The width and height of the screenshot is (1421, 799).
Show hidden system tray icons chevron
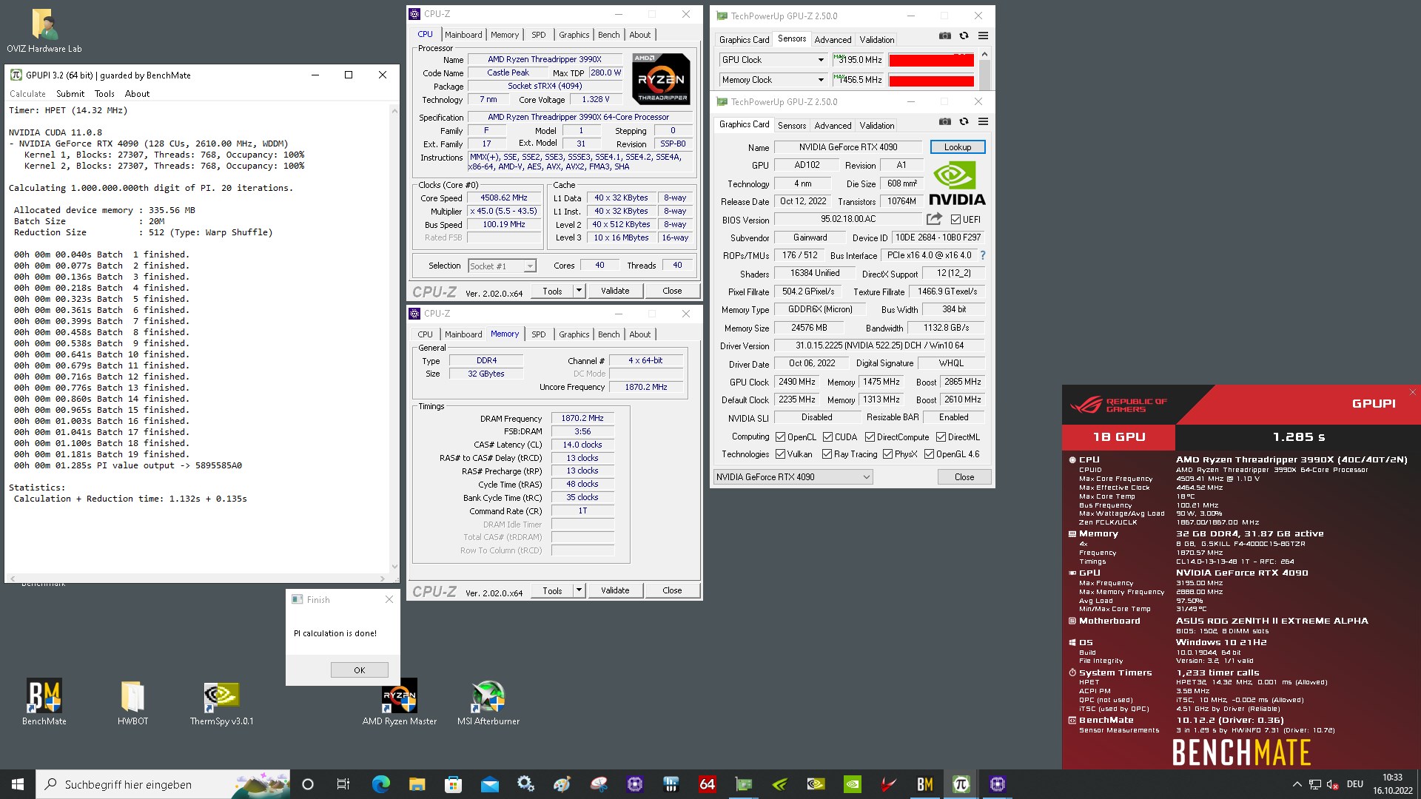click(x=1297, y=784)
